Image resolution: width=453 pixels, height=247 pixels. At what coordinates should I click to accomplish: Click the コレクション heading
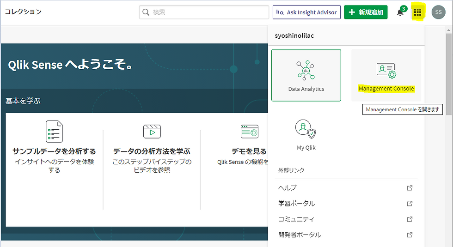pos(23,12)
